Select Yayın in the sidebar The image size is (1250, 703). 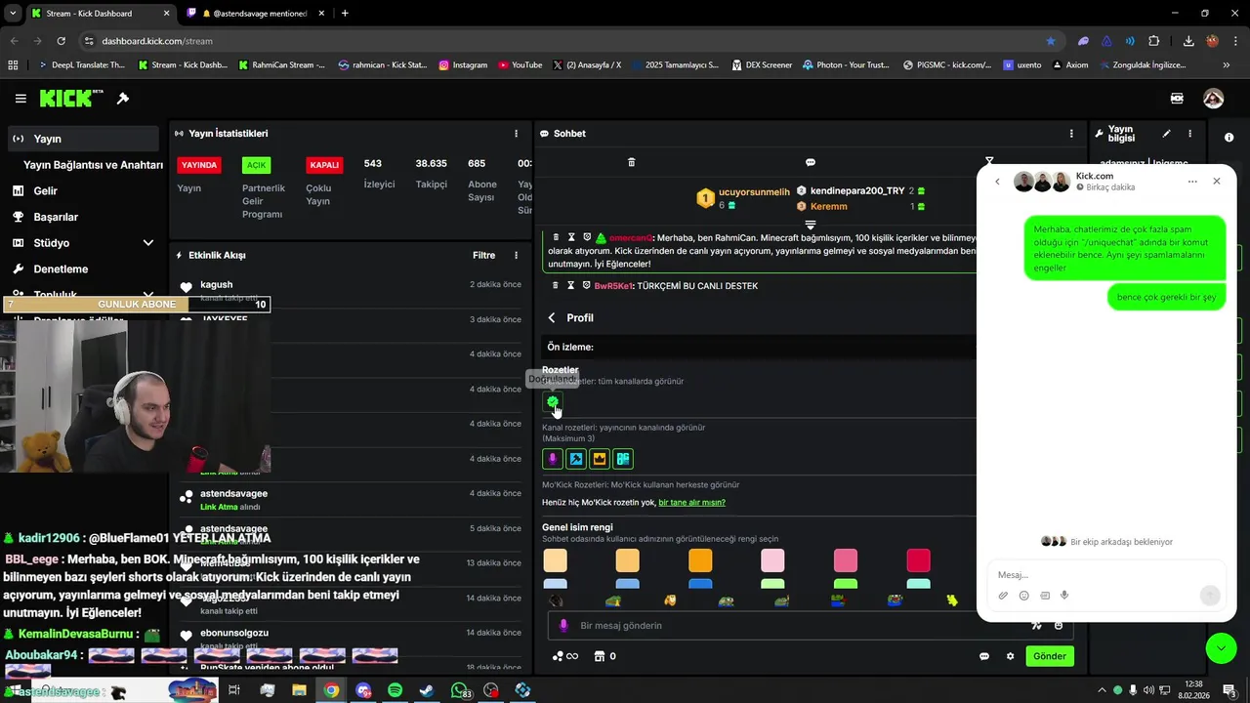coord(82,139)
